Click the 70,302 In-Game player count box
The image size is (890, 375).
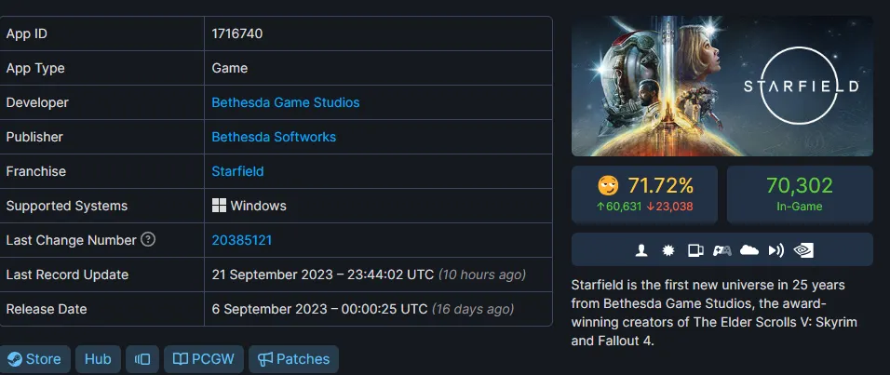pyautogui.click(x=800, y=194)
